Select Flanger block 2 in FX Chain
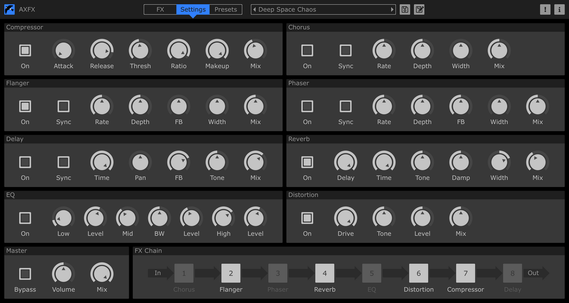569x303 pixels. click(x=231, y=273)
